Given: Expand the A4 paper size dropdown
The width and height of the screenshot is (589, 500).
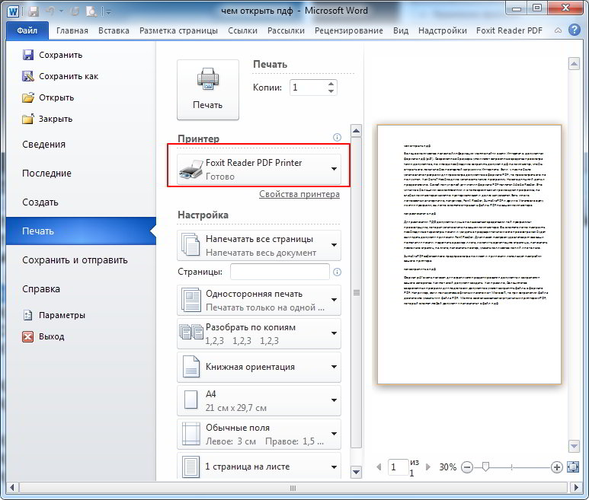Looking at the screenshot, I should click(334, 400).
